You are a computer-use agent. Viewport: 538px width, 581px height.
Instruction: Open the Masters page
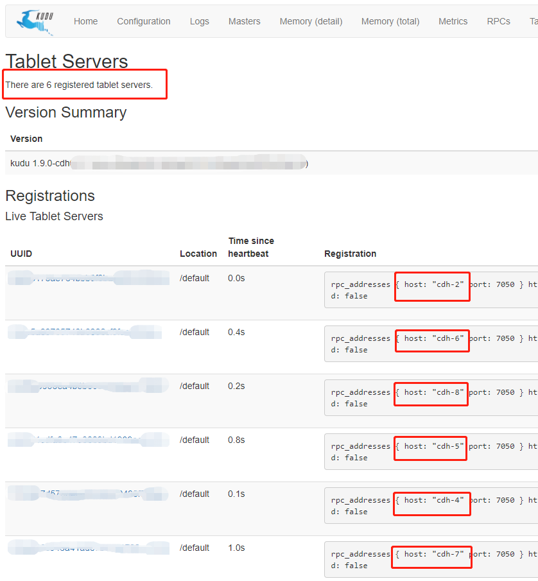[x=244, y=21]
